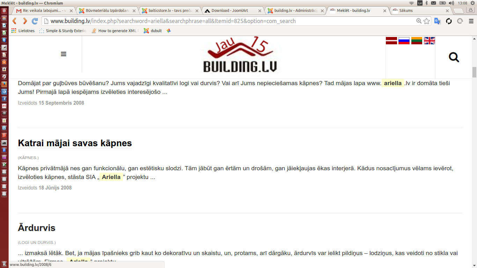This screenshot has width=477, height=268.
Task: Click the page's vertical scrollbar thumb
Action: (x=474, y=72)
